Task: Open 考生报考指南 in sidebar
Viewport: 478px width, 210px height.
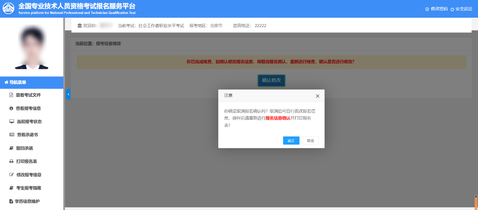Action: click(28, 188)
